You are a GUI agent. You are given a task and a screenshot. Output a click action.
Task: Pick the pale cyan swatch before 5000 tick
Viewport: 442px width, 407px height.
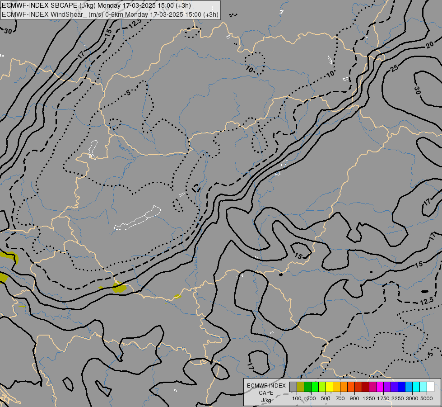423,387
